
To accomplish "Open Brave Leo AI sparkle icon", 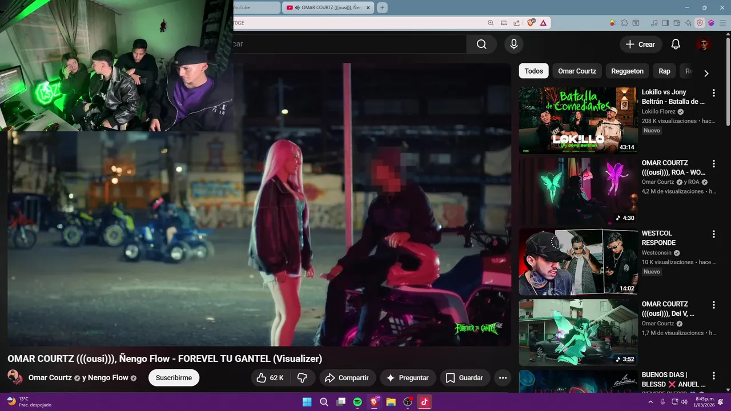I will click(688, 23).
